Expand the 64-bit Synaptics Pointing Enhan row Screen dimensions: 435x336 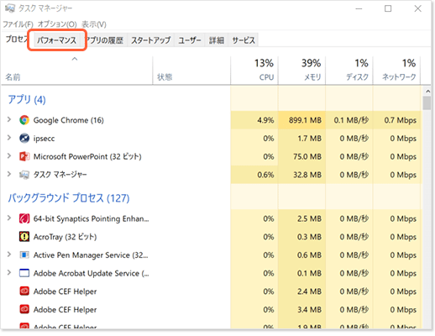point(9,218)
